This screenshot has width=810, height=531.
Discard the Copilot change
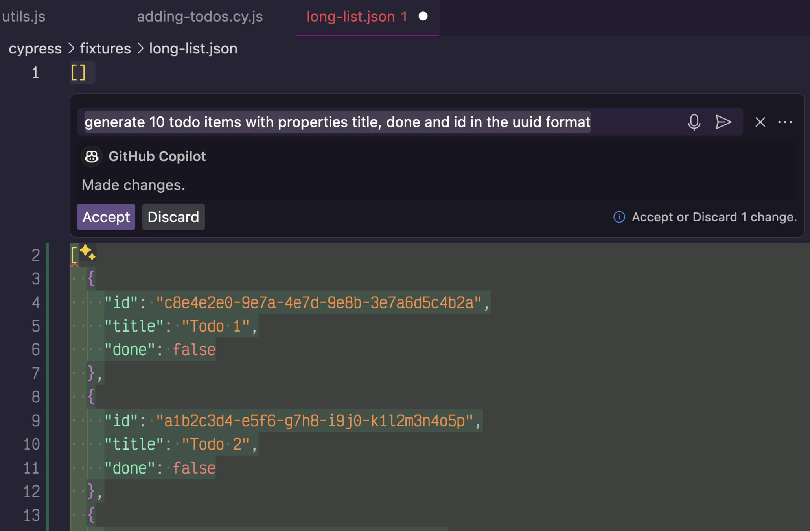pyautogui.click(x=173, y=217)
